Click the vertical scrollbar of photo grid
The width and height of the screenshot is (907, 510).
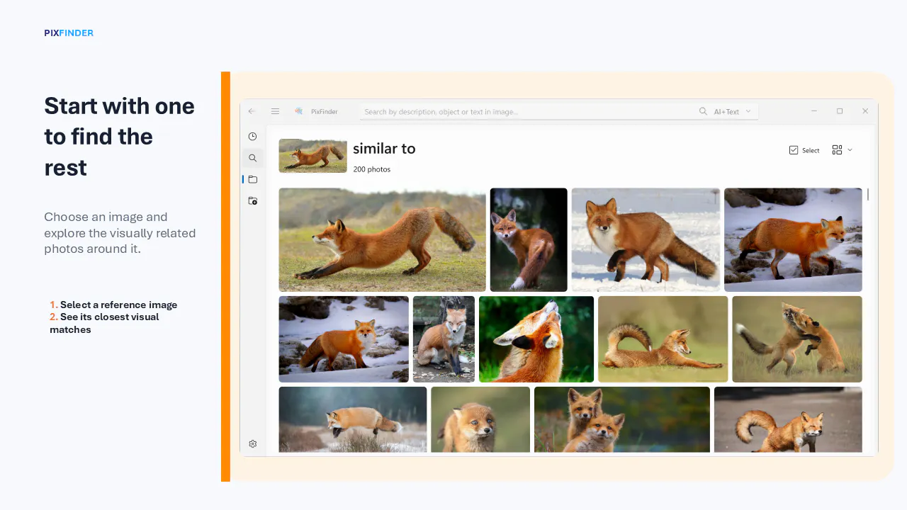click(x=867, y=194)
